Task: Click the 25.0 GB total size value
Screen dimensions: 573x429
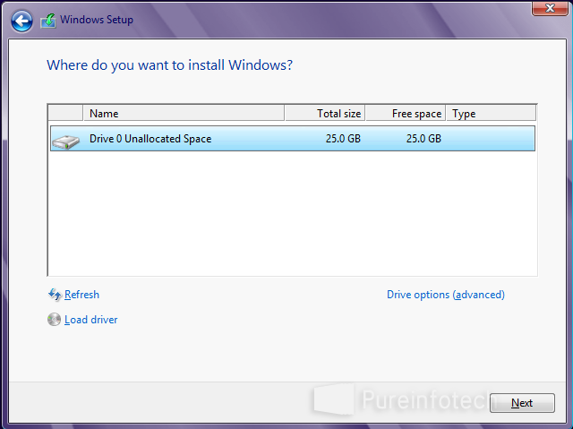Action: [x=343, y=139]
